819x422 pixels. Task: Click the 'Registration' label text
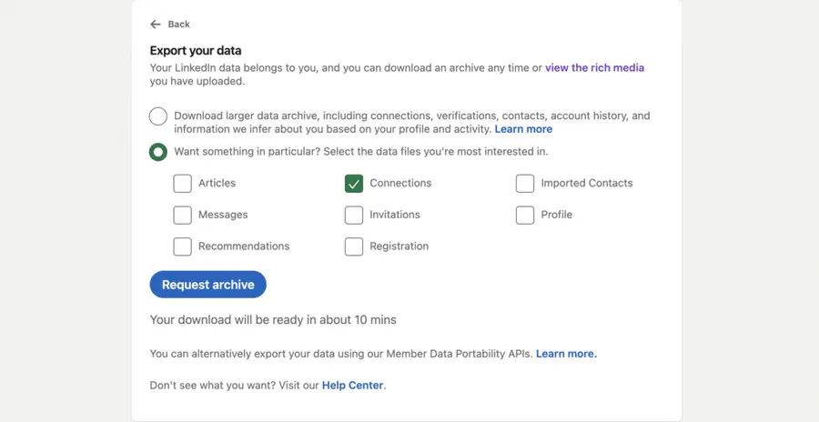click(399, 246)
